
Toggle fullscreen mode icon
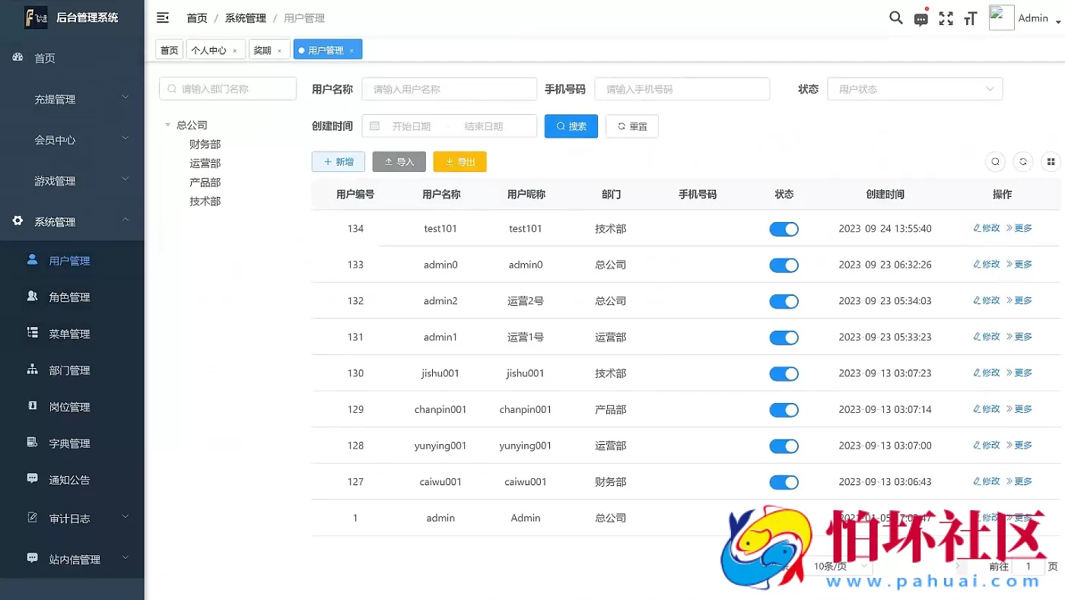[x=946, y=17]
